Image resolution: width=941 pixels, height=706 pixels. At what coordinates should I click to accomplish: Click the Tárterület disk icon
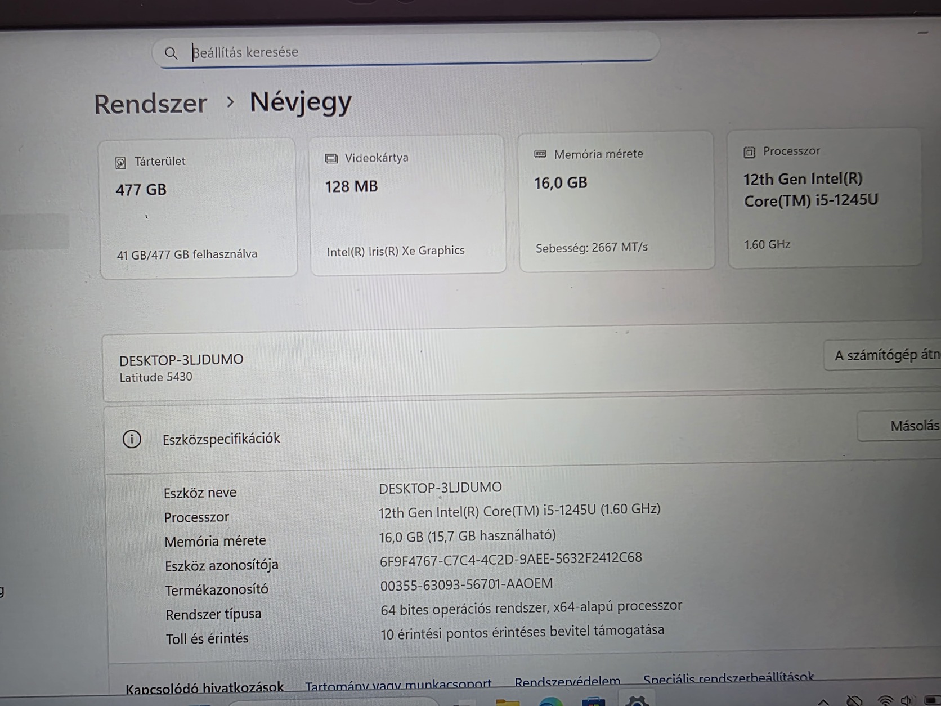[120, 163]
